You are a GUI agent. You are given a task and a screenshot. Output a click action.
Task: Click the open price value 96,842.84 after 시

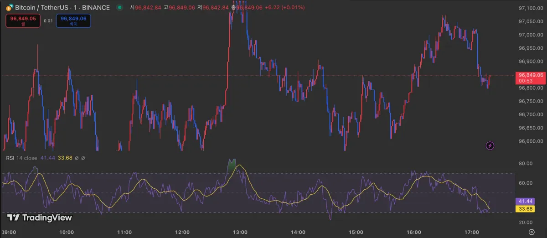tap(148, 8)
